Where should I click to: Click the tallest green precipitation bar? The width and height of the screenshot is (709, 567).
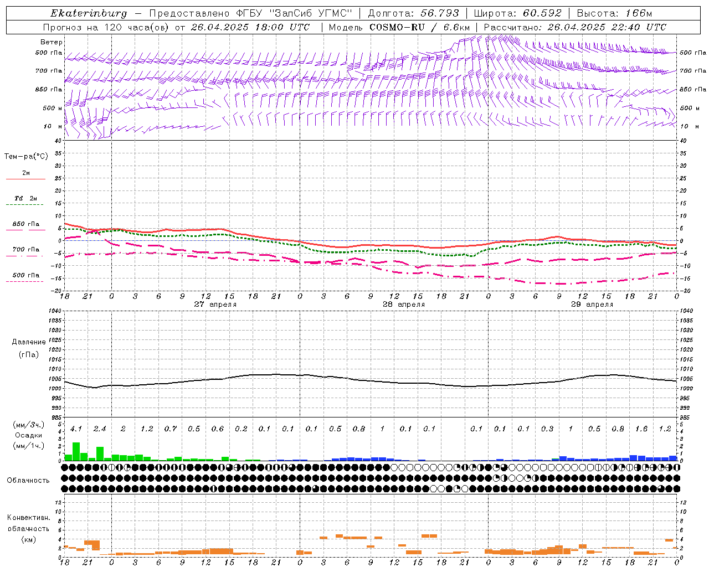(x=76, y=451)
